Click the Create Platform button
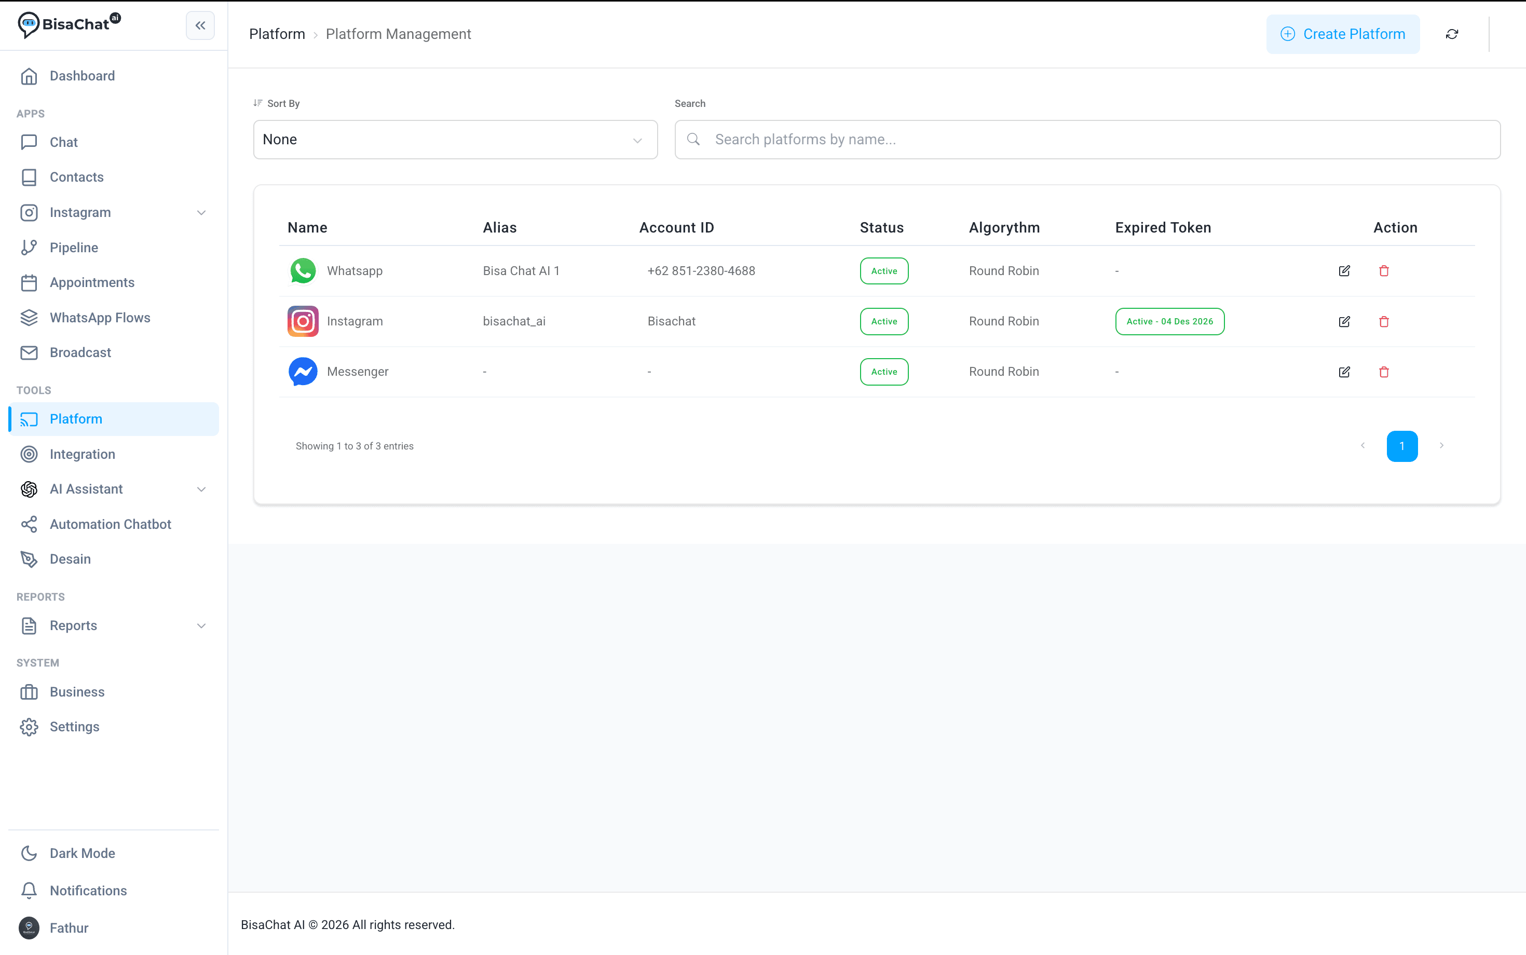 (x=1343, y=34)
